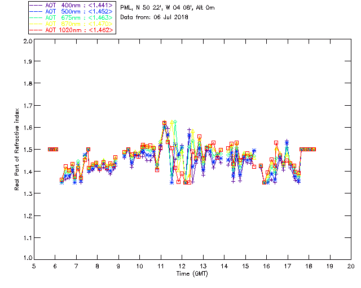The image size is (361, 288).
Task: Click the purple dashed line sample in the legend
Action: 36,5
